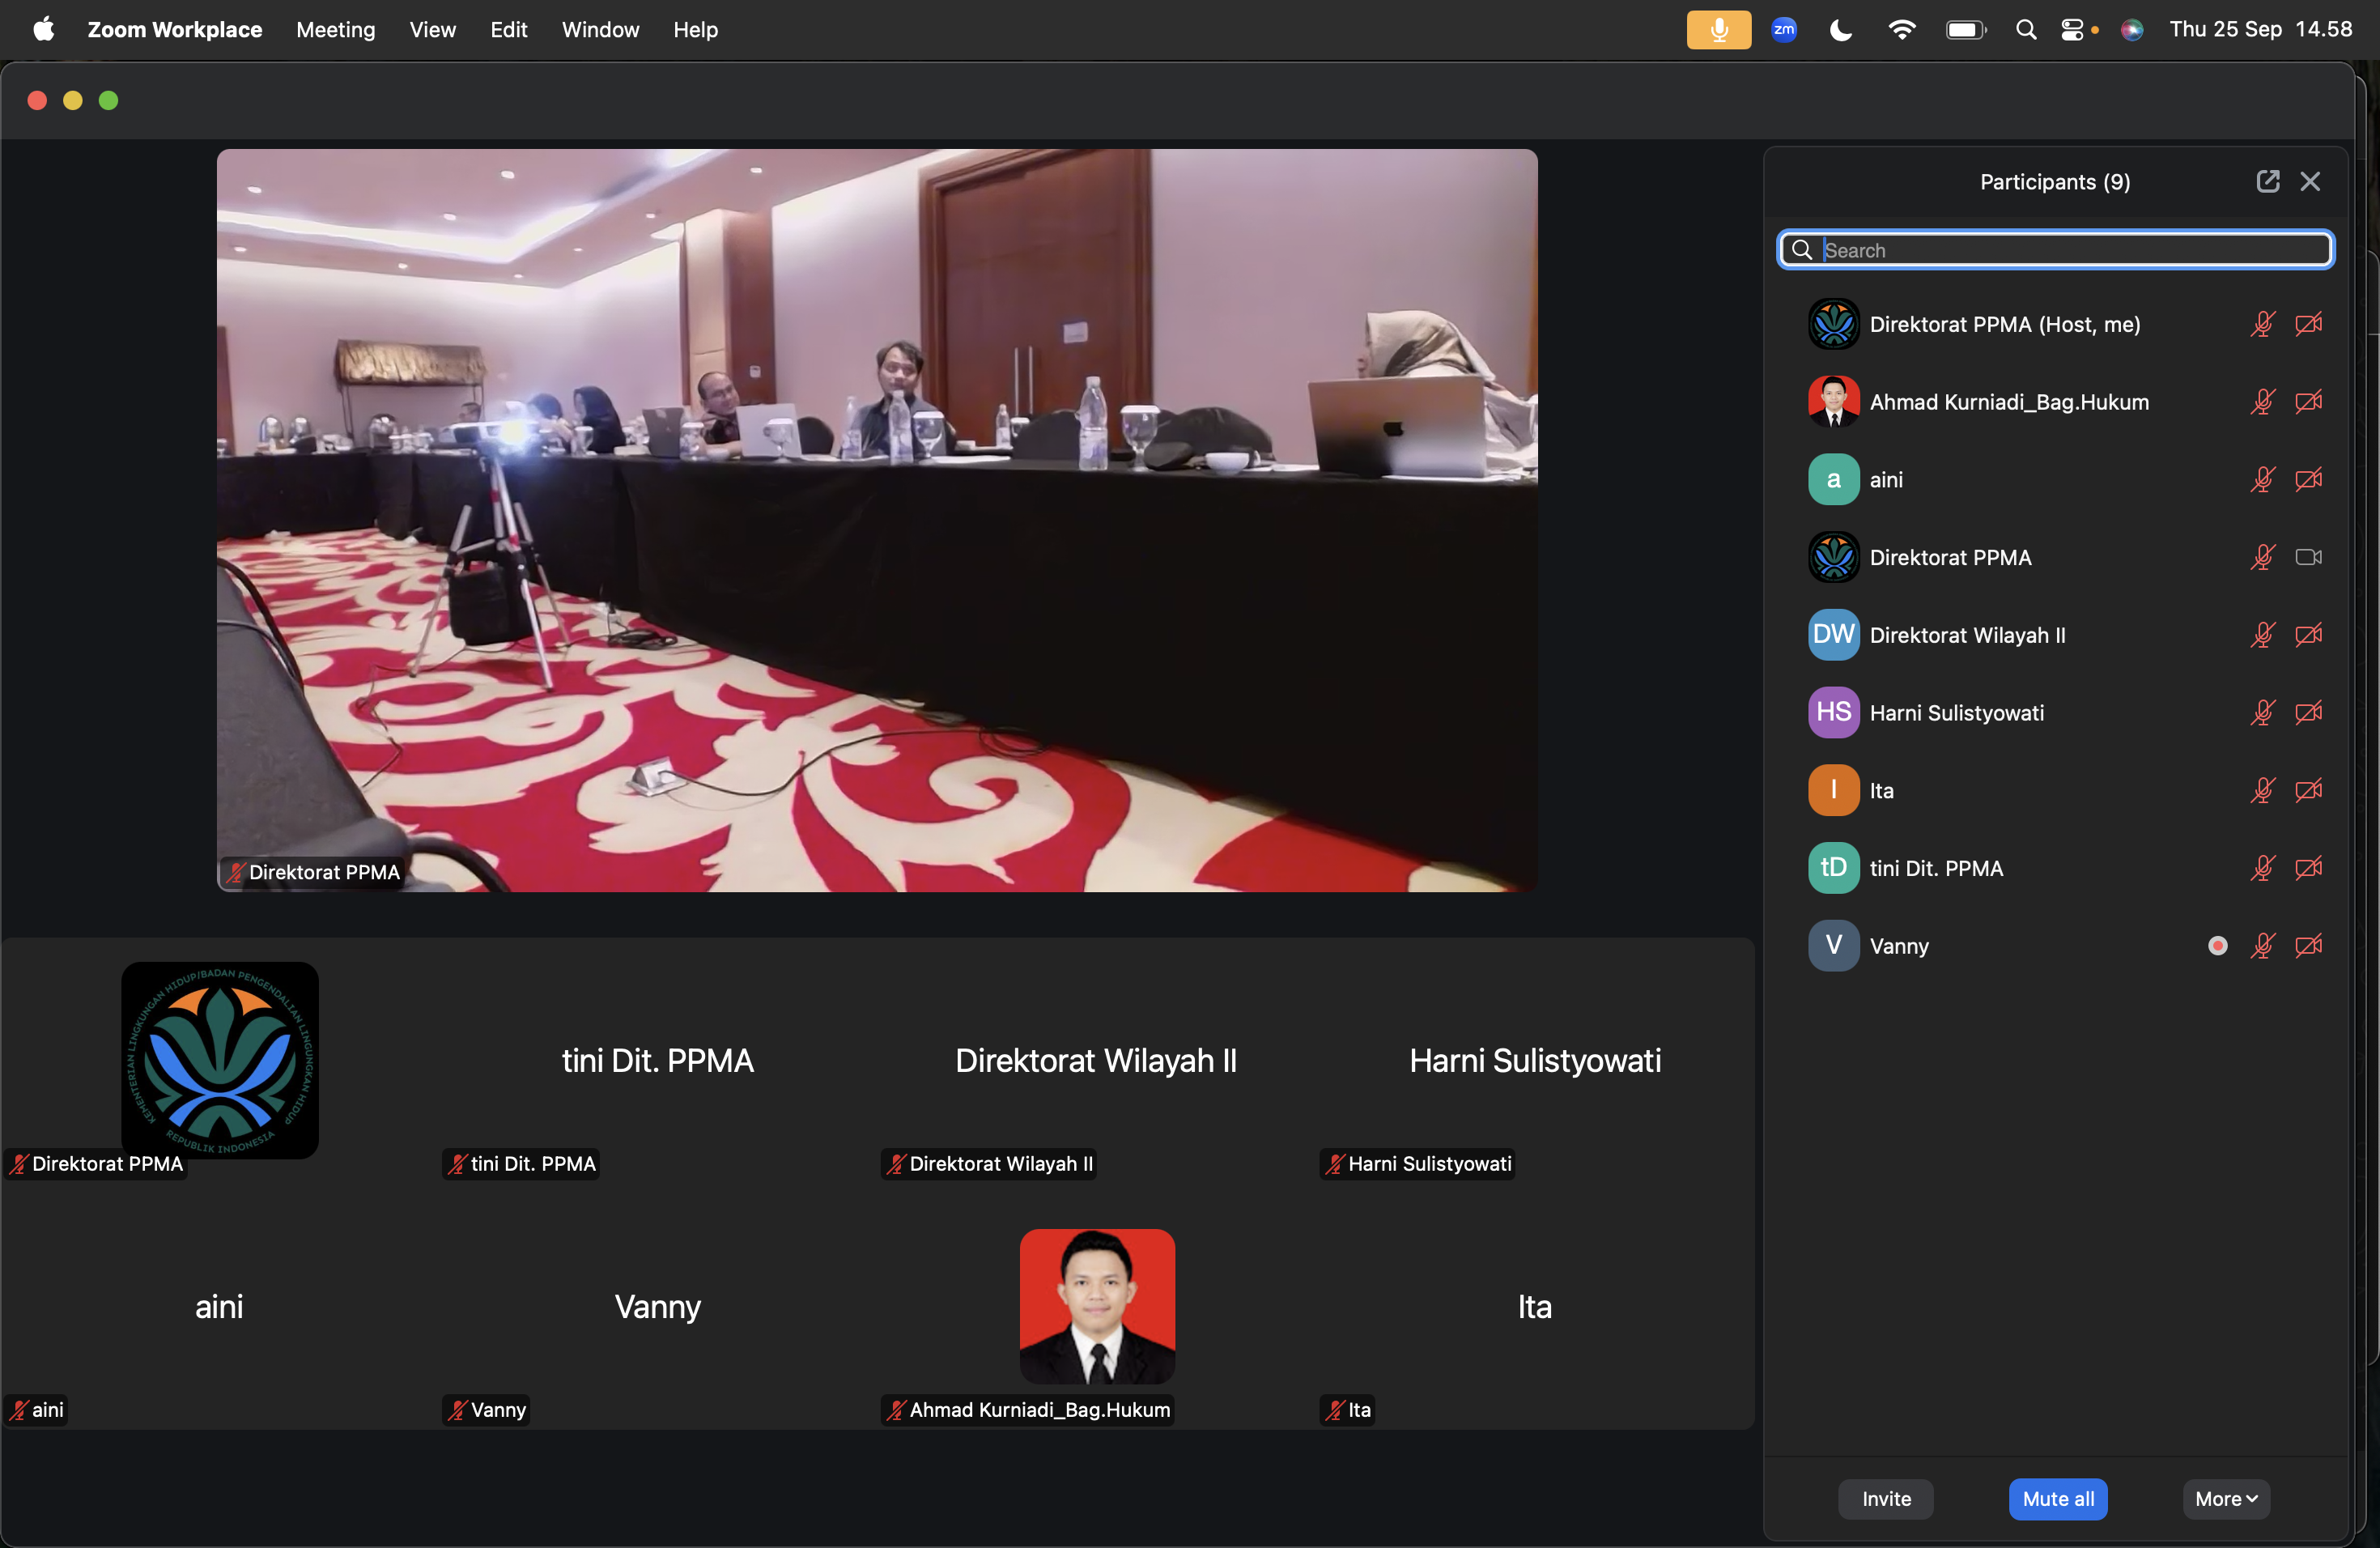Click the orange microphone indicator in menu bar

pyautogui.click(x=1718, y=30)
